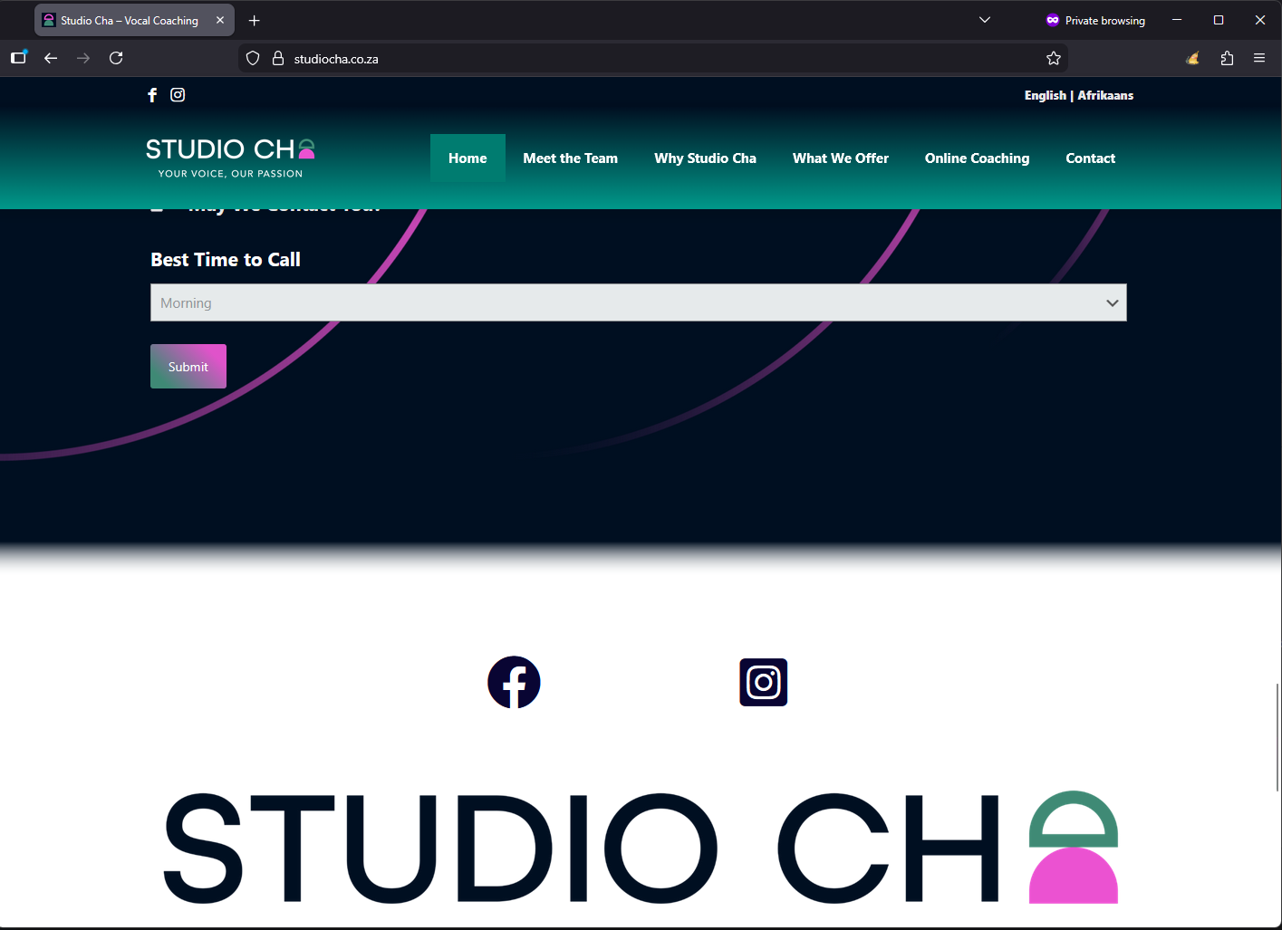1282x930 pixels.
Task: Open the list all tabs chevron
Action: (x=985, y=20)
